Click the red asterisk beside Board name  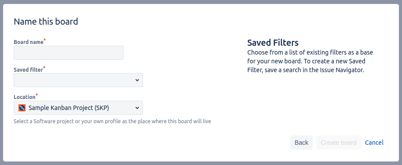(x=44, y=40)
